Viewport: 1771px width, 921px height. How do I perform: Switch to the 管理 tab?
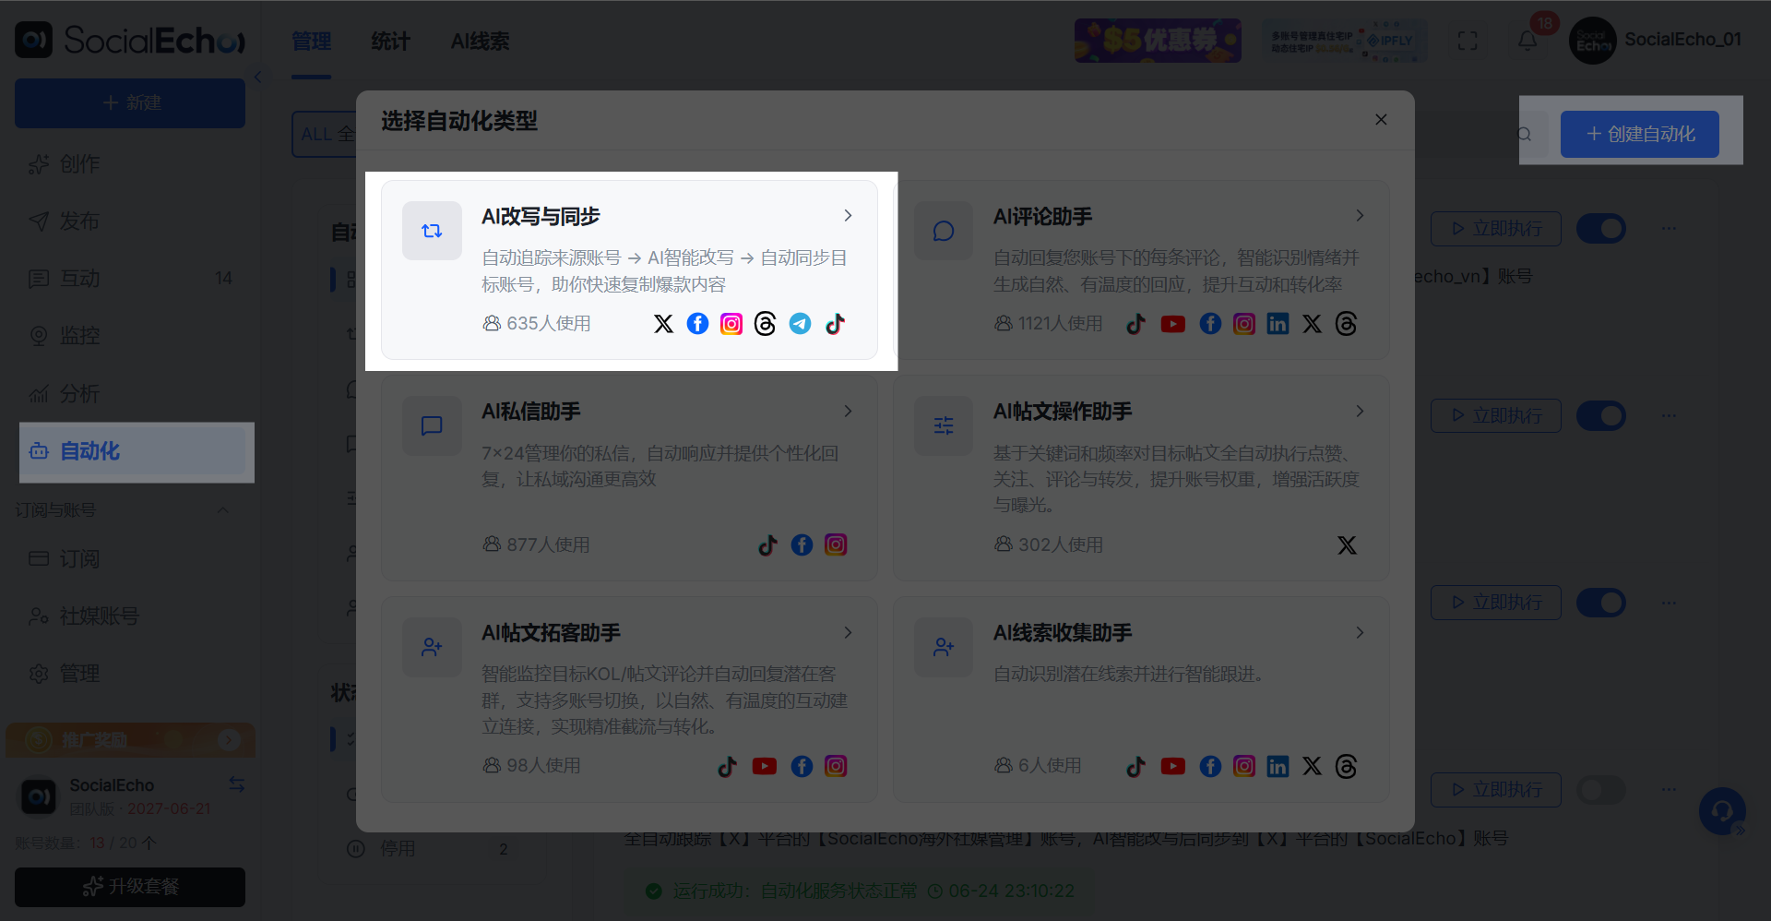pyautogui.click(x=312, y=42)
